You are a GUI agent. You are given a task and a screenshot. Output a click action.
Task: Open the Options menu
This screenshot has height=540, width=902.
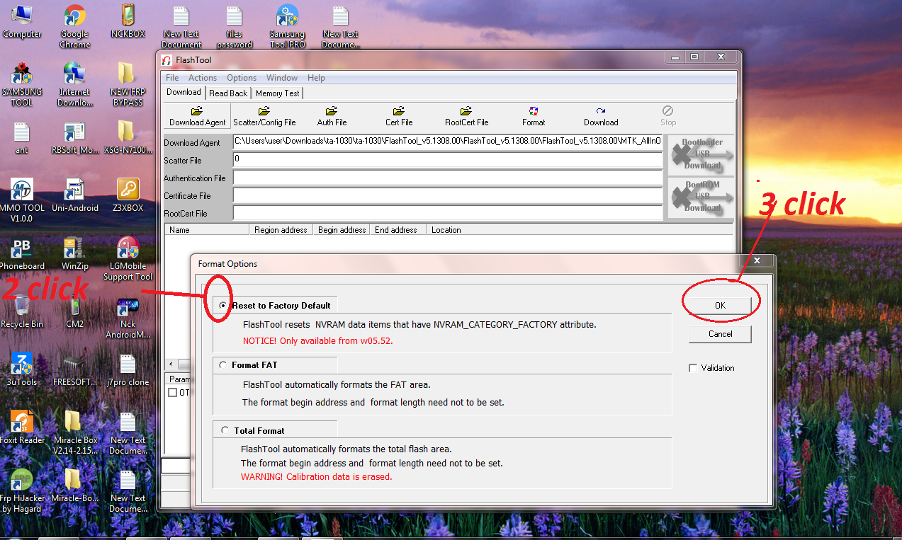[242, 78]
